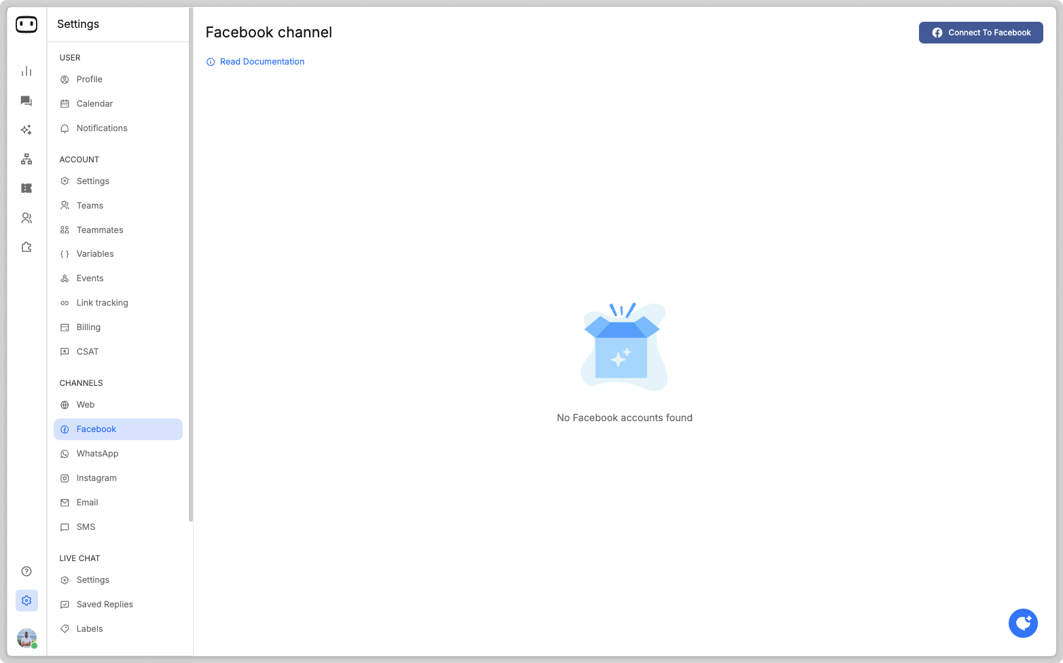Click the AI sparkles icon in sidebar
The height and width of the screenshot is (663, 1063).
click(26, 130)
